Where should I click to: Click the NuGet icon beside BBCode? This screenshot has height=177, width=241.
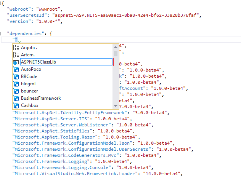click(x=16, y=77)
